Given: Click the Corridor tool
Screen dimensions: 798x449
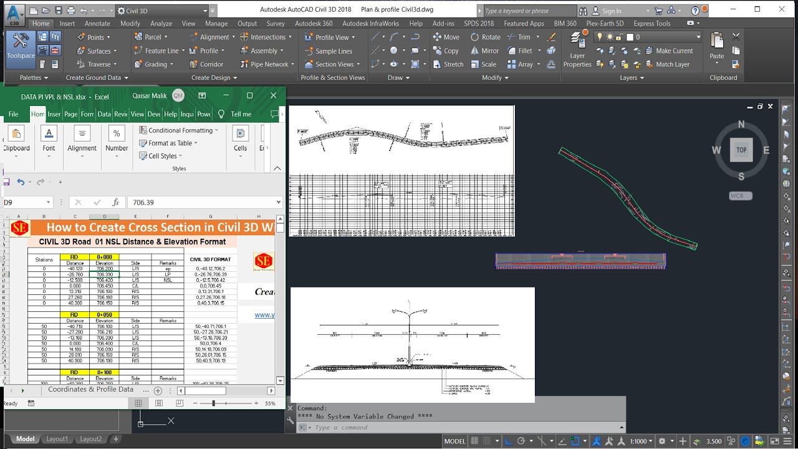Looking at the screenshot, I should tap(206, 64).
